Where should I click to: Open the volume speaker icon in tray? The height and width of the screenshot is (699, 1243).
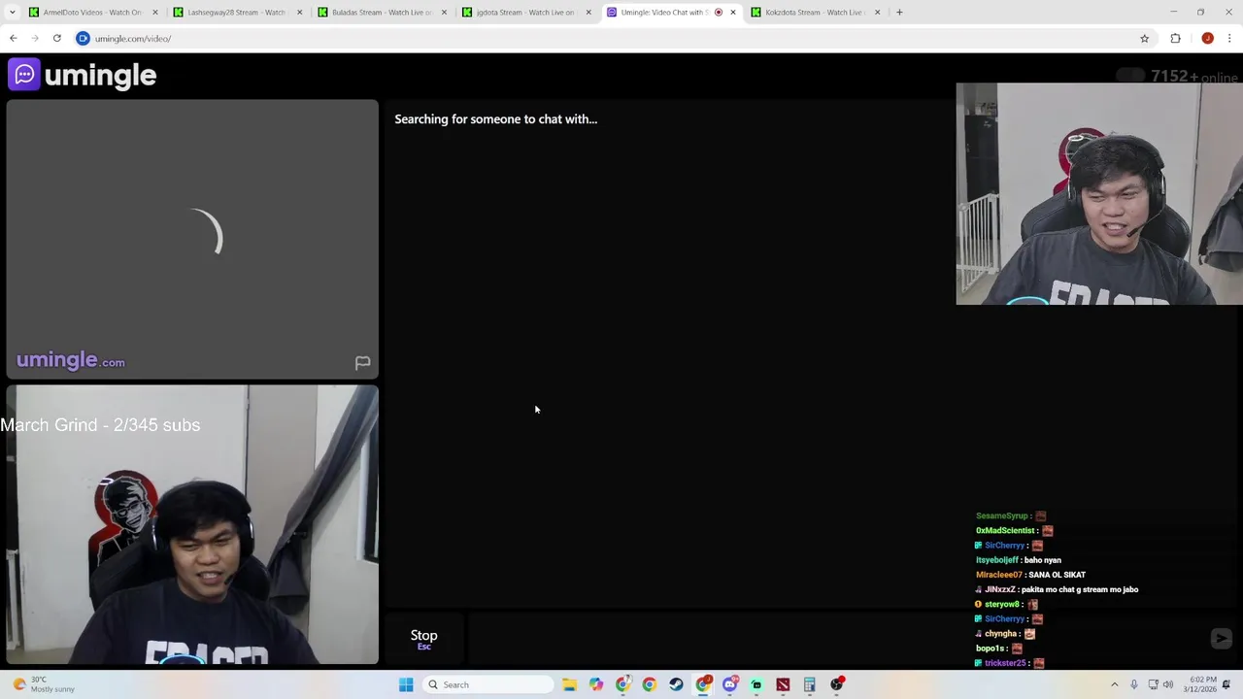1167,684
